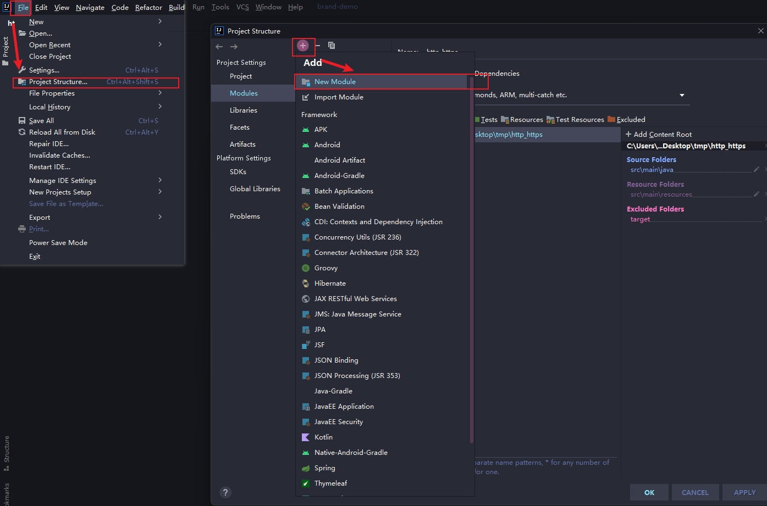
Task: Expand the Manage IDE Settings submenu
Action: pos(160,180)
